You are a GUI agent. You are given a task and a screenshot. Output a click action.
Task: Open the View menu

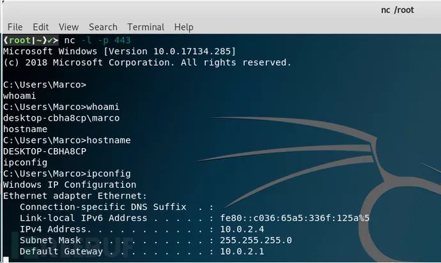(x=68, y=27)
